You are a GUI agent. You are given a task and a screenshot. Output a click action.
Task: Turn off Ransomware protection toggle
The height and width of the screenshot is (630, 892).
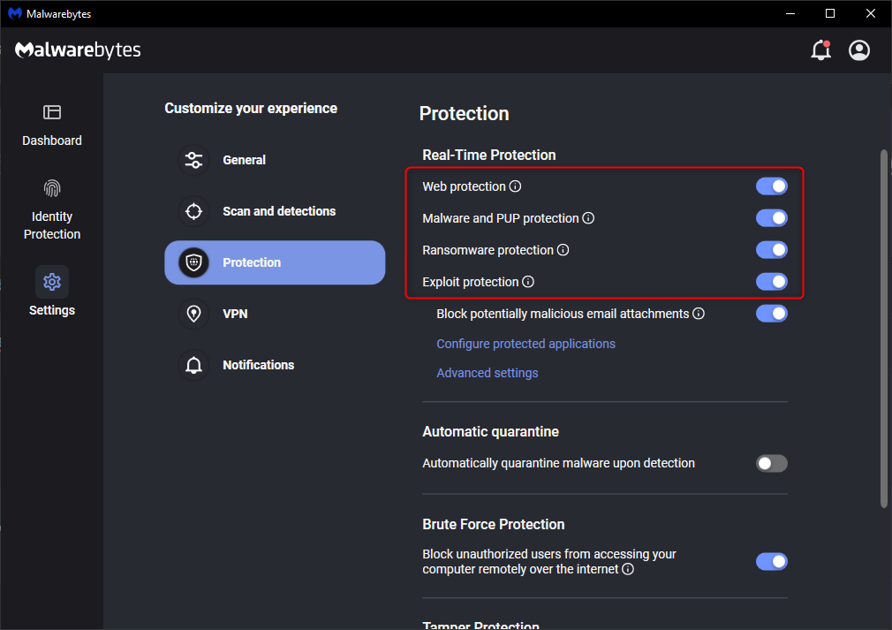click(x=771, y=250)
